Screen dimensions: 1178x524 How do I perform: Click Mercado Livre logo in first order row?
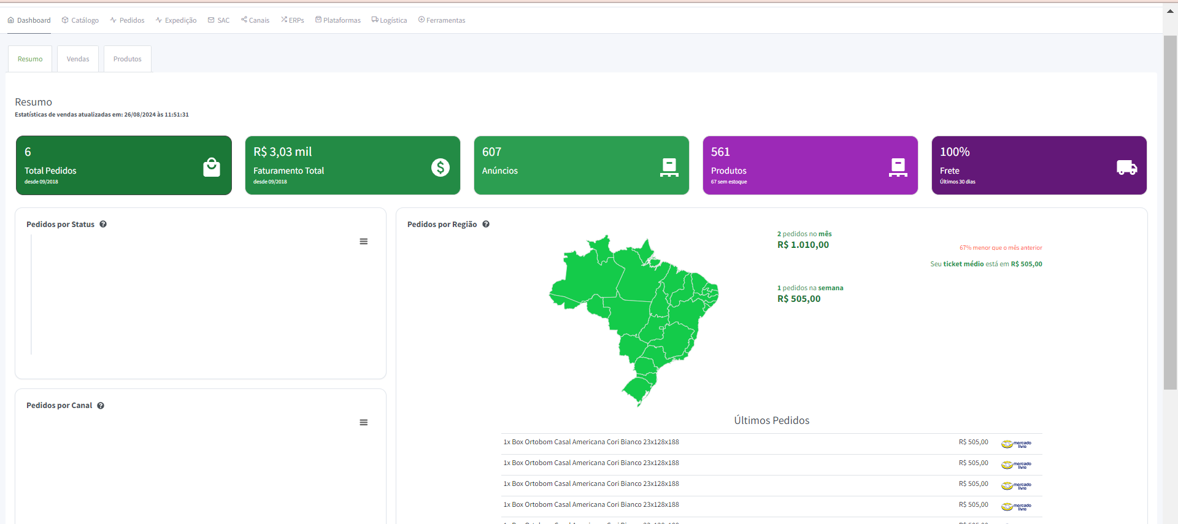1017,444
